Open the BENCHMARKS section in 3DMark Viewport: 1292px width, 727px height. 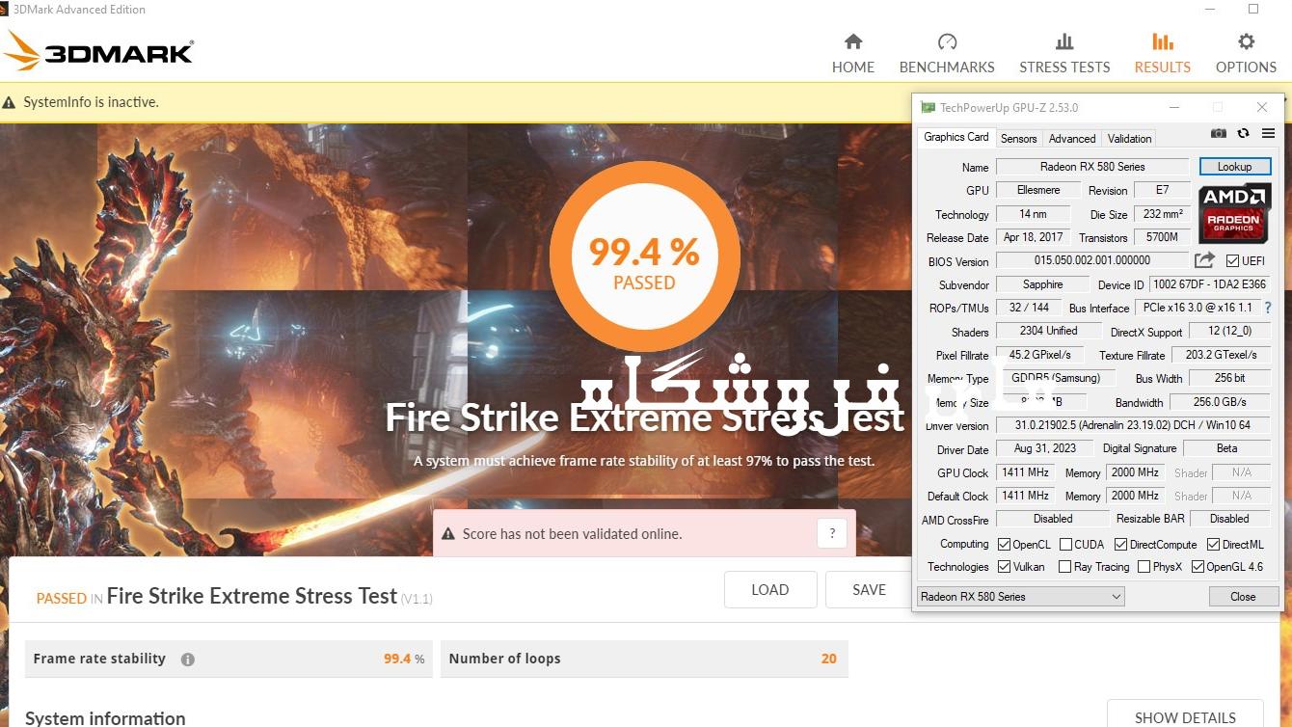(947, 53)
